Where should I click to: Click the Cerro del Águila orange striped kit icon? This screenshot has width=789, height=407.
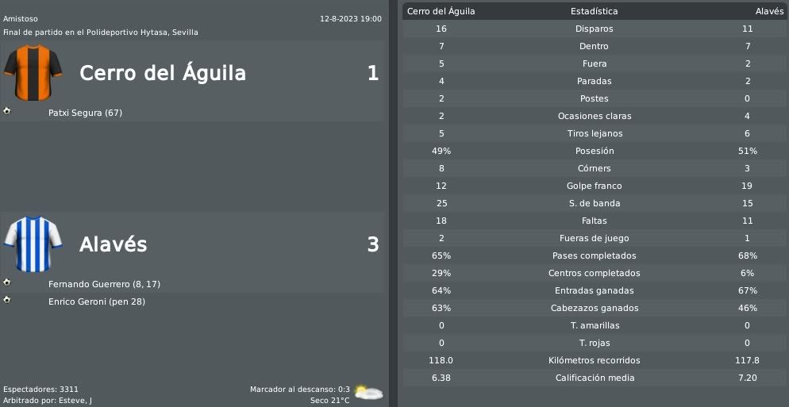pos(33,72)
